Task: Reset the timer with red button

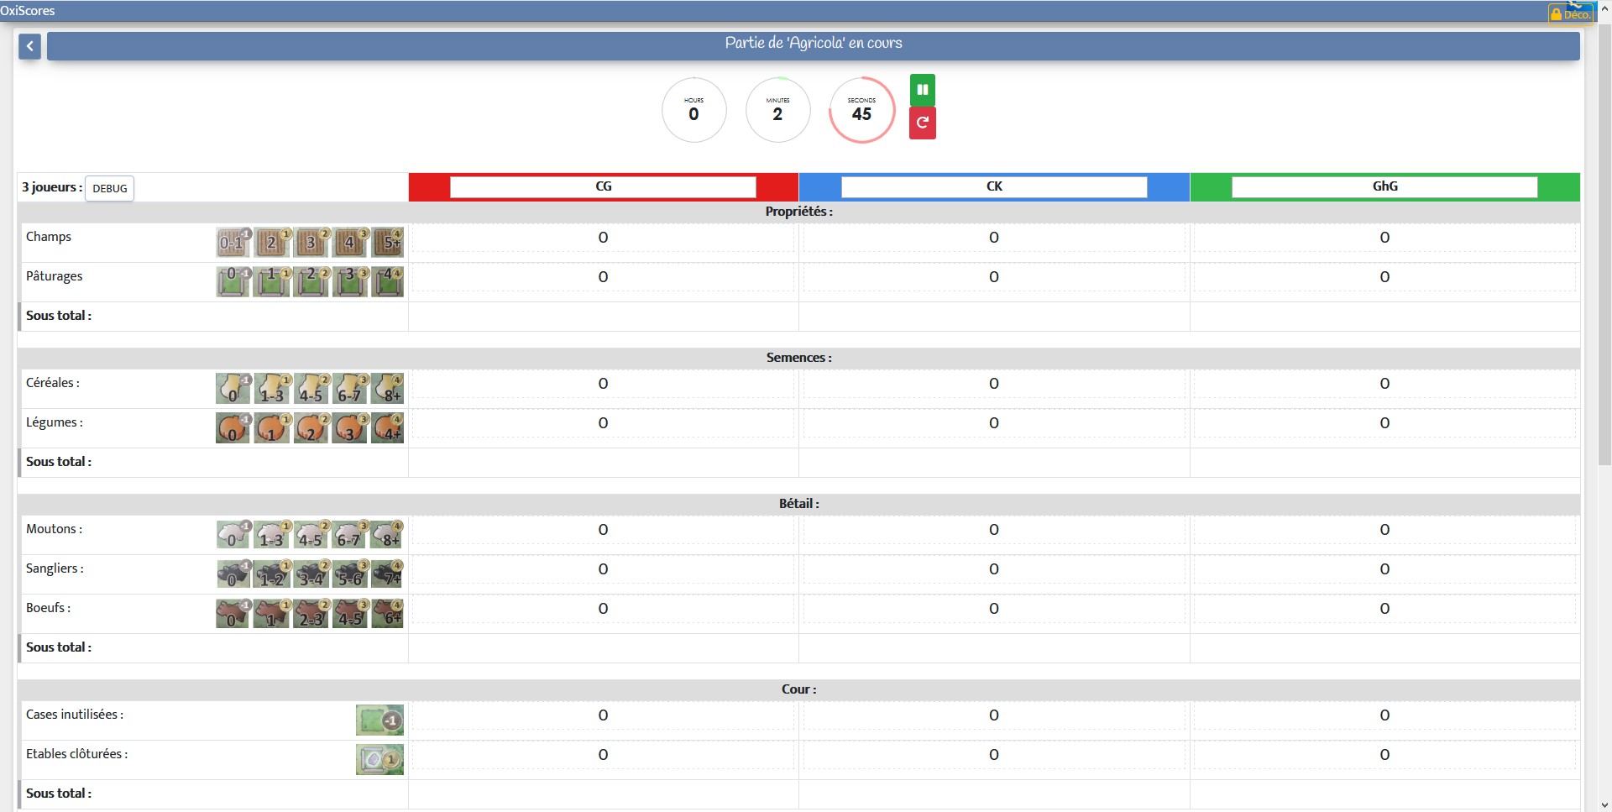Action: (923, 123)
